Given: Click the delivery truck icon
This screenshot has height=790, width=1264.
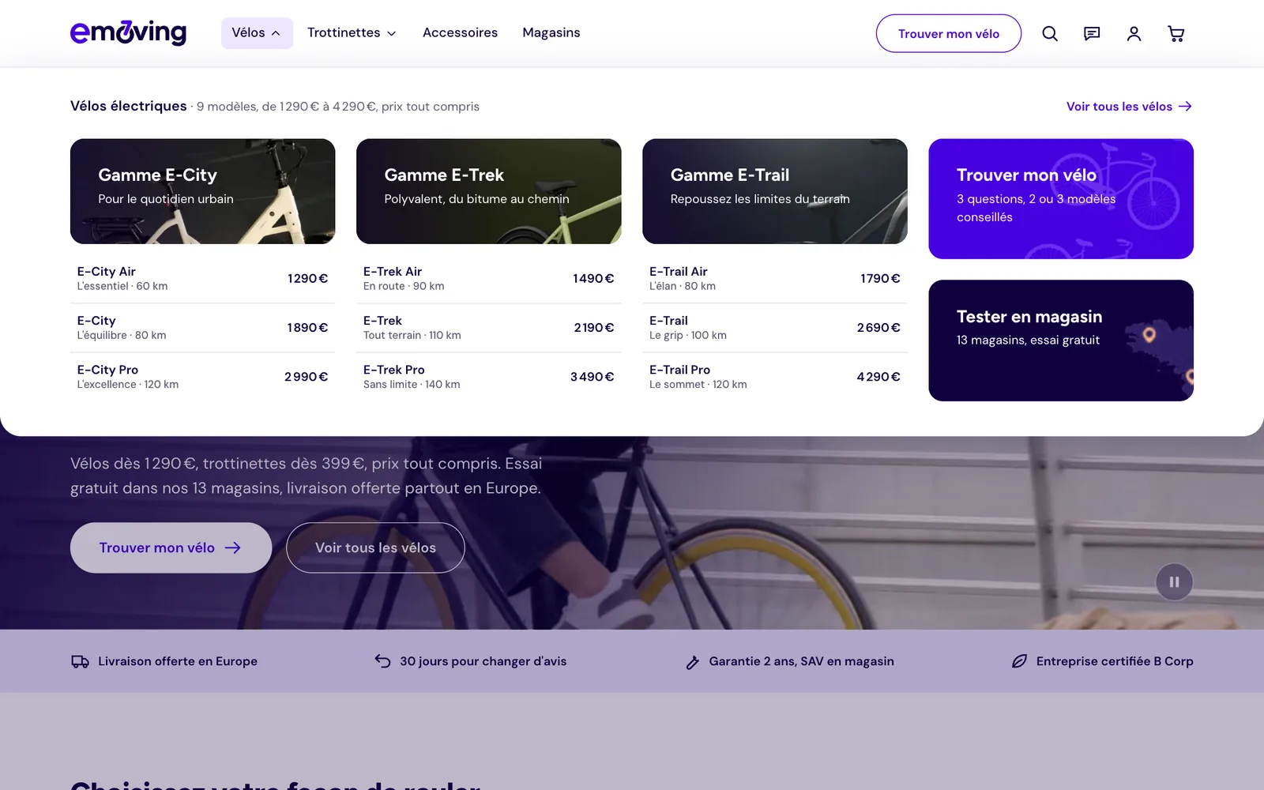Looking at the screenshot, I should (80, 662).
